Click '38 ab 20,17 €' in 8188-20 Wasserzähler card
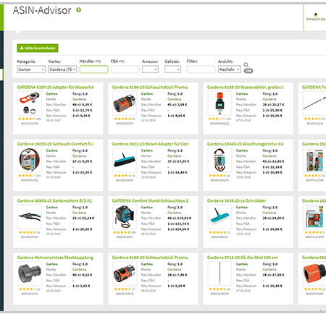Screen dimensions: 326x314 coord(273,105)
